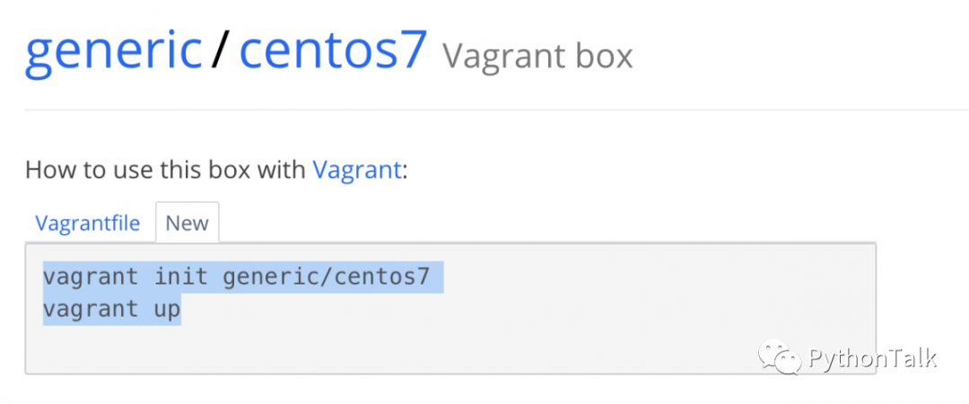Follow the blue 'Vagrant' hyperlink
The width and height of the screenshot is (969, 404).
[x=356, y=170]
